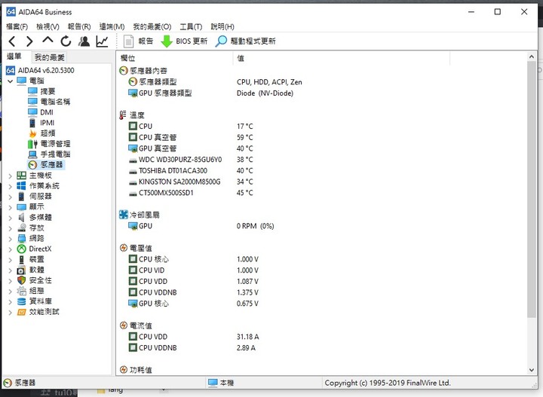Viewport: 543px width, 397px height.
Task: Expand the 伺服器 server node
Action: pos(10,197)
